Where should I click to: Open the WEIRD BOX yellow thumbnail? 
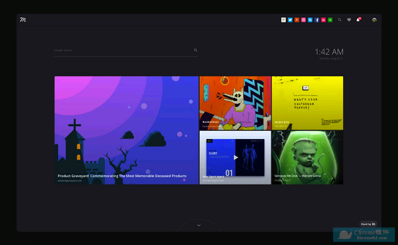[307, 103]
